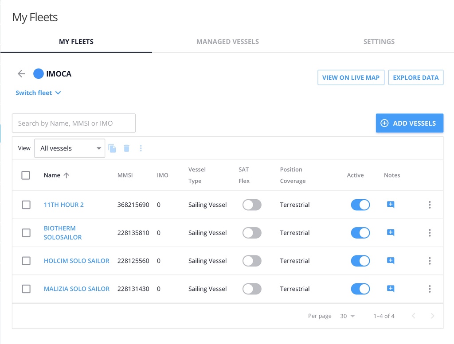This screenshot has height=344, width=454.
Task: Switch to the Managed Vessels tab
Action: (227, 42)
